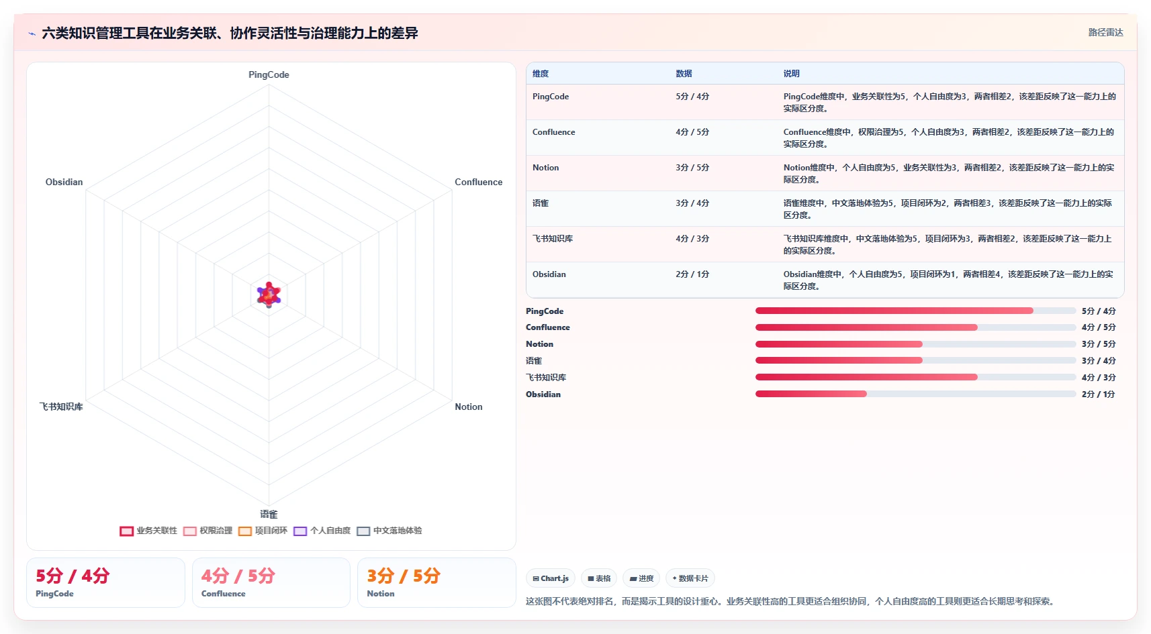The width and height of the screenshot is (1151, 634).
Task: Click the 维度 column header
Action: pyautogui.click(x=541, y=74)
